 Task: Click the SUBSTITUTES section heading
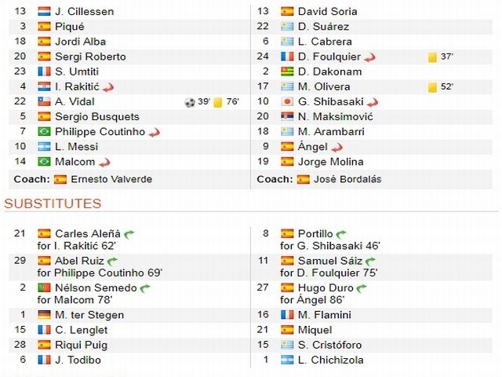tap(53, 203)
